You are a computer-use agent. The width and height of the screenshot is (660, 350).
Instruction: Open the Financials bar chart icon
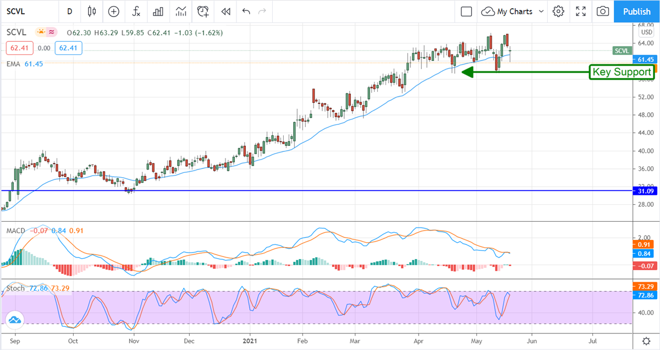click(x=158, y=11)
